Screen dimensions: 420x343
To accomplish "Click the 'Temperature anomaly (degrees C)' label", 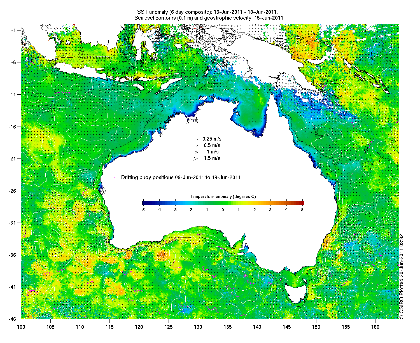I will click(223, 197).
